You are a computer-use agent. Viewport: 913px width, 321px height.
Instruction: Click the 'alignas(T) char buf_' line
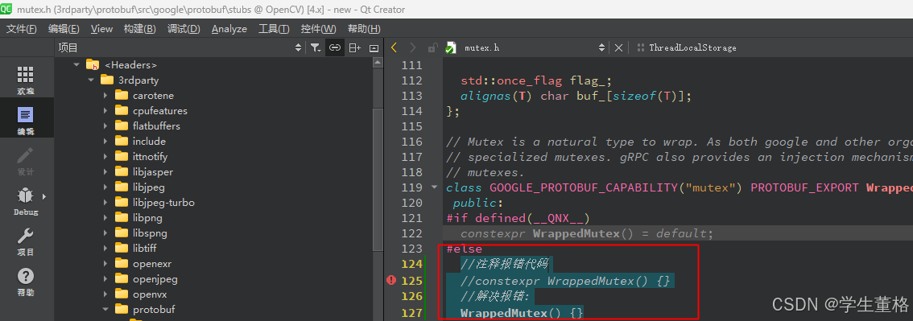(x=576, y=96)
